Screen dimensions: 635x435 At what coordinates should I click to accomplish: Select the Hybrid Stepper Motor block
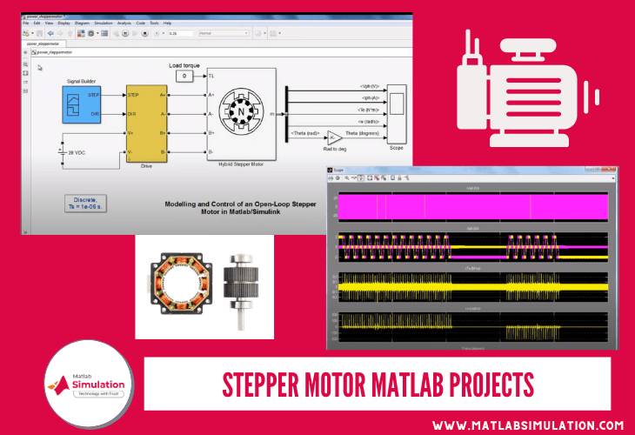click(241, 115)
